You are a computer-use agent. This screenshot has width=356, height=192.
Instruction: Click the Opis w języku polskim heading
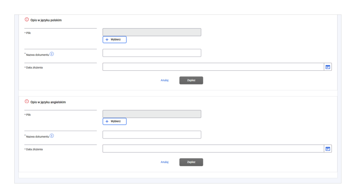coord(46,20)
